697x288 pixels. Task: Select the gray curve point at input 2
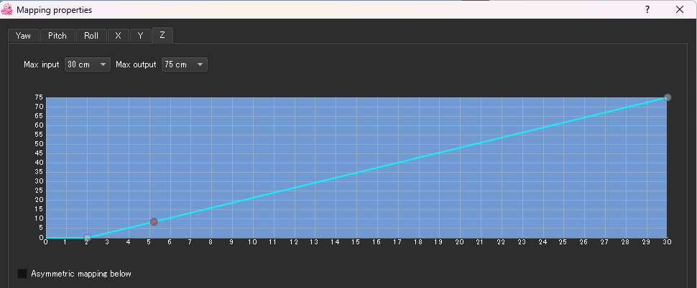pyautogui.click(x=87, y=238)
